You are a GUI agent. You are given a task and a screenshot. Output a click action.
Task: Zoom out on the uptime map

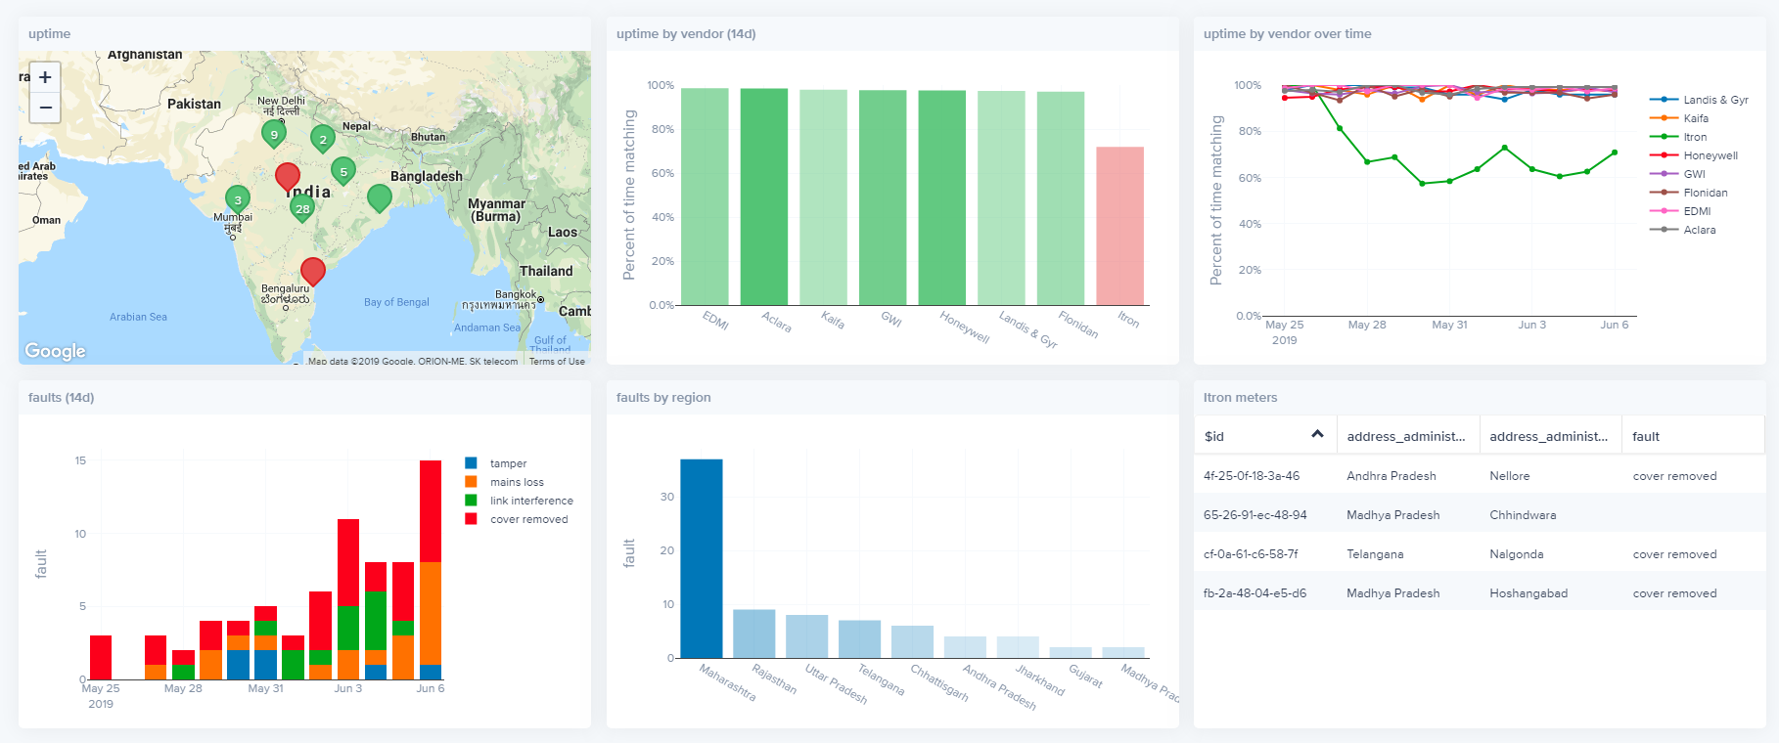[x=45, y=108]
